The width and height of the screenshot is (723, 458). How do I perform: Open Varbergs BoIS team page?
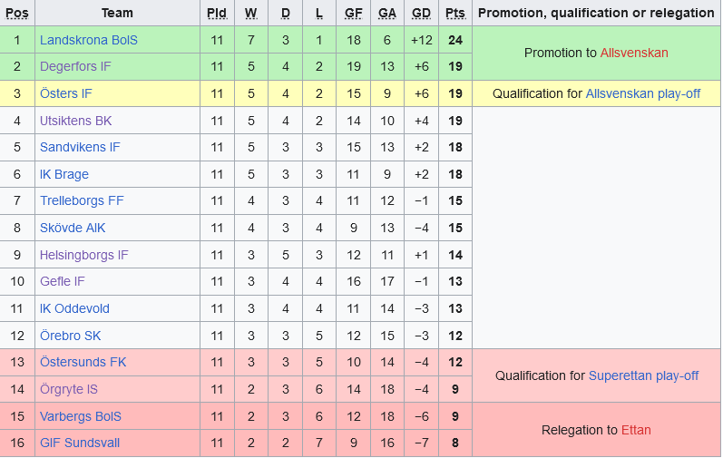[x=80, y=416]
